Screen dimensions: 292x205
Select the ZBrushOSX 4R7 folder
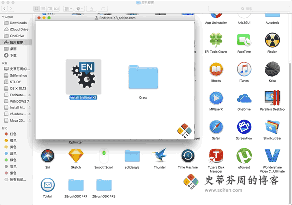(x=76, y=185)
